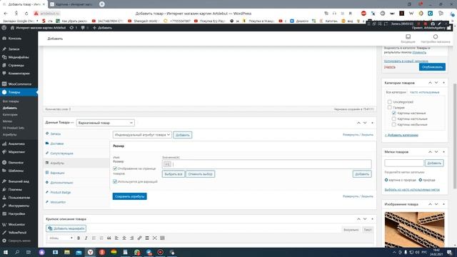The image size is (457, 257).
Task: Click Сохранить атрибуты button
Action: [x=130, y=196]
